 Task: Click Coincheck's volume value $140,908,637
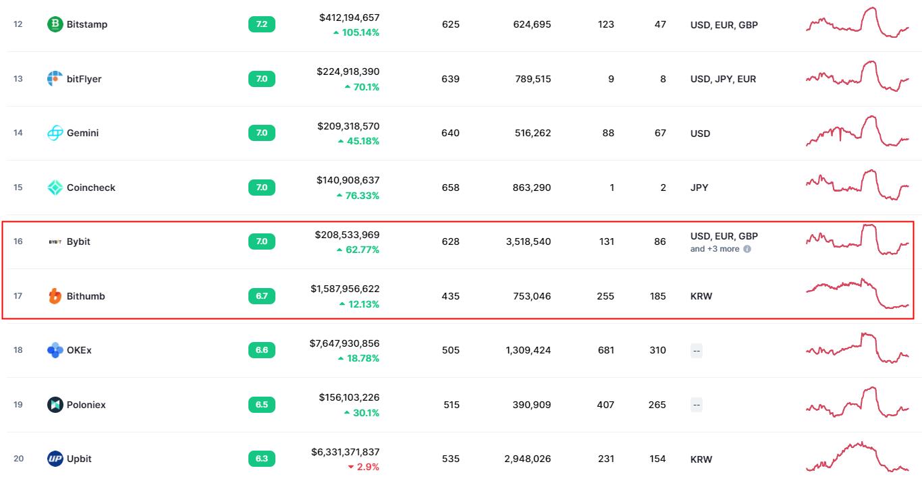coord(348,180)
